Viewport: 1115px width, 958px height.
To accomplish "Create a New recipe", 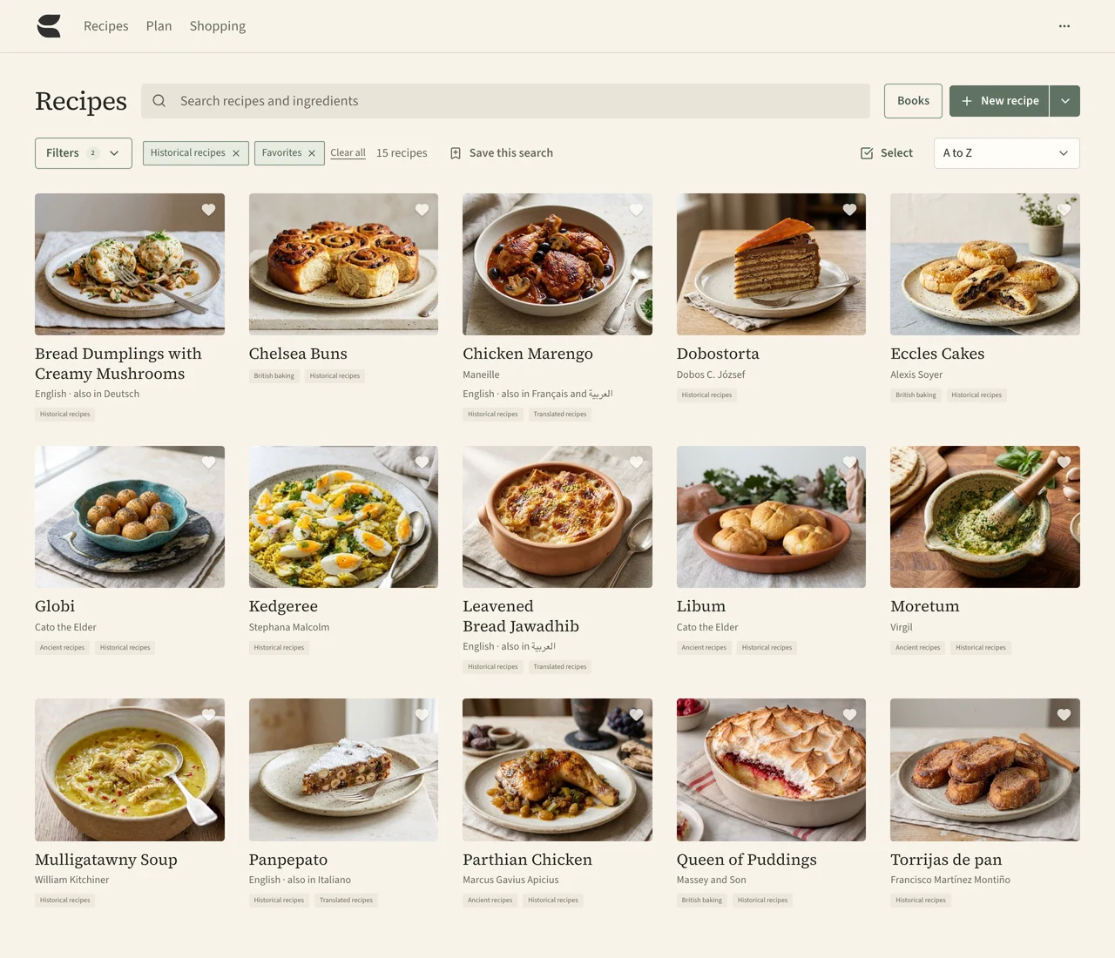I will tap(999, 101).
